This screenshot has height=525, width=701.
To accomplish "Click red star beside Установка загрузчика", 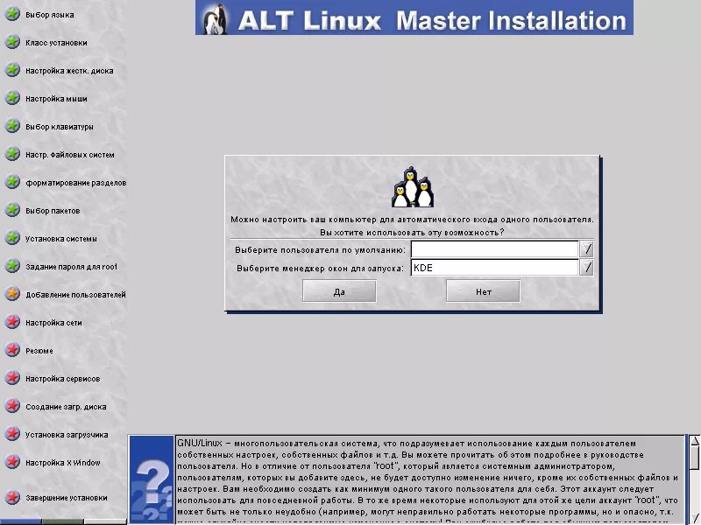I will point(12,434).
